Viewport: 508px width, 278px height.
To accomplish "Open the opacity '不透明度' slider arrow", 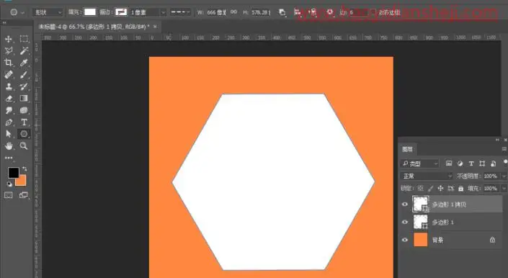I will coord(504,176).
